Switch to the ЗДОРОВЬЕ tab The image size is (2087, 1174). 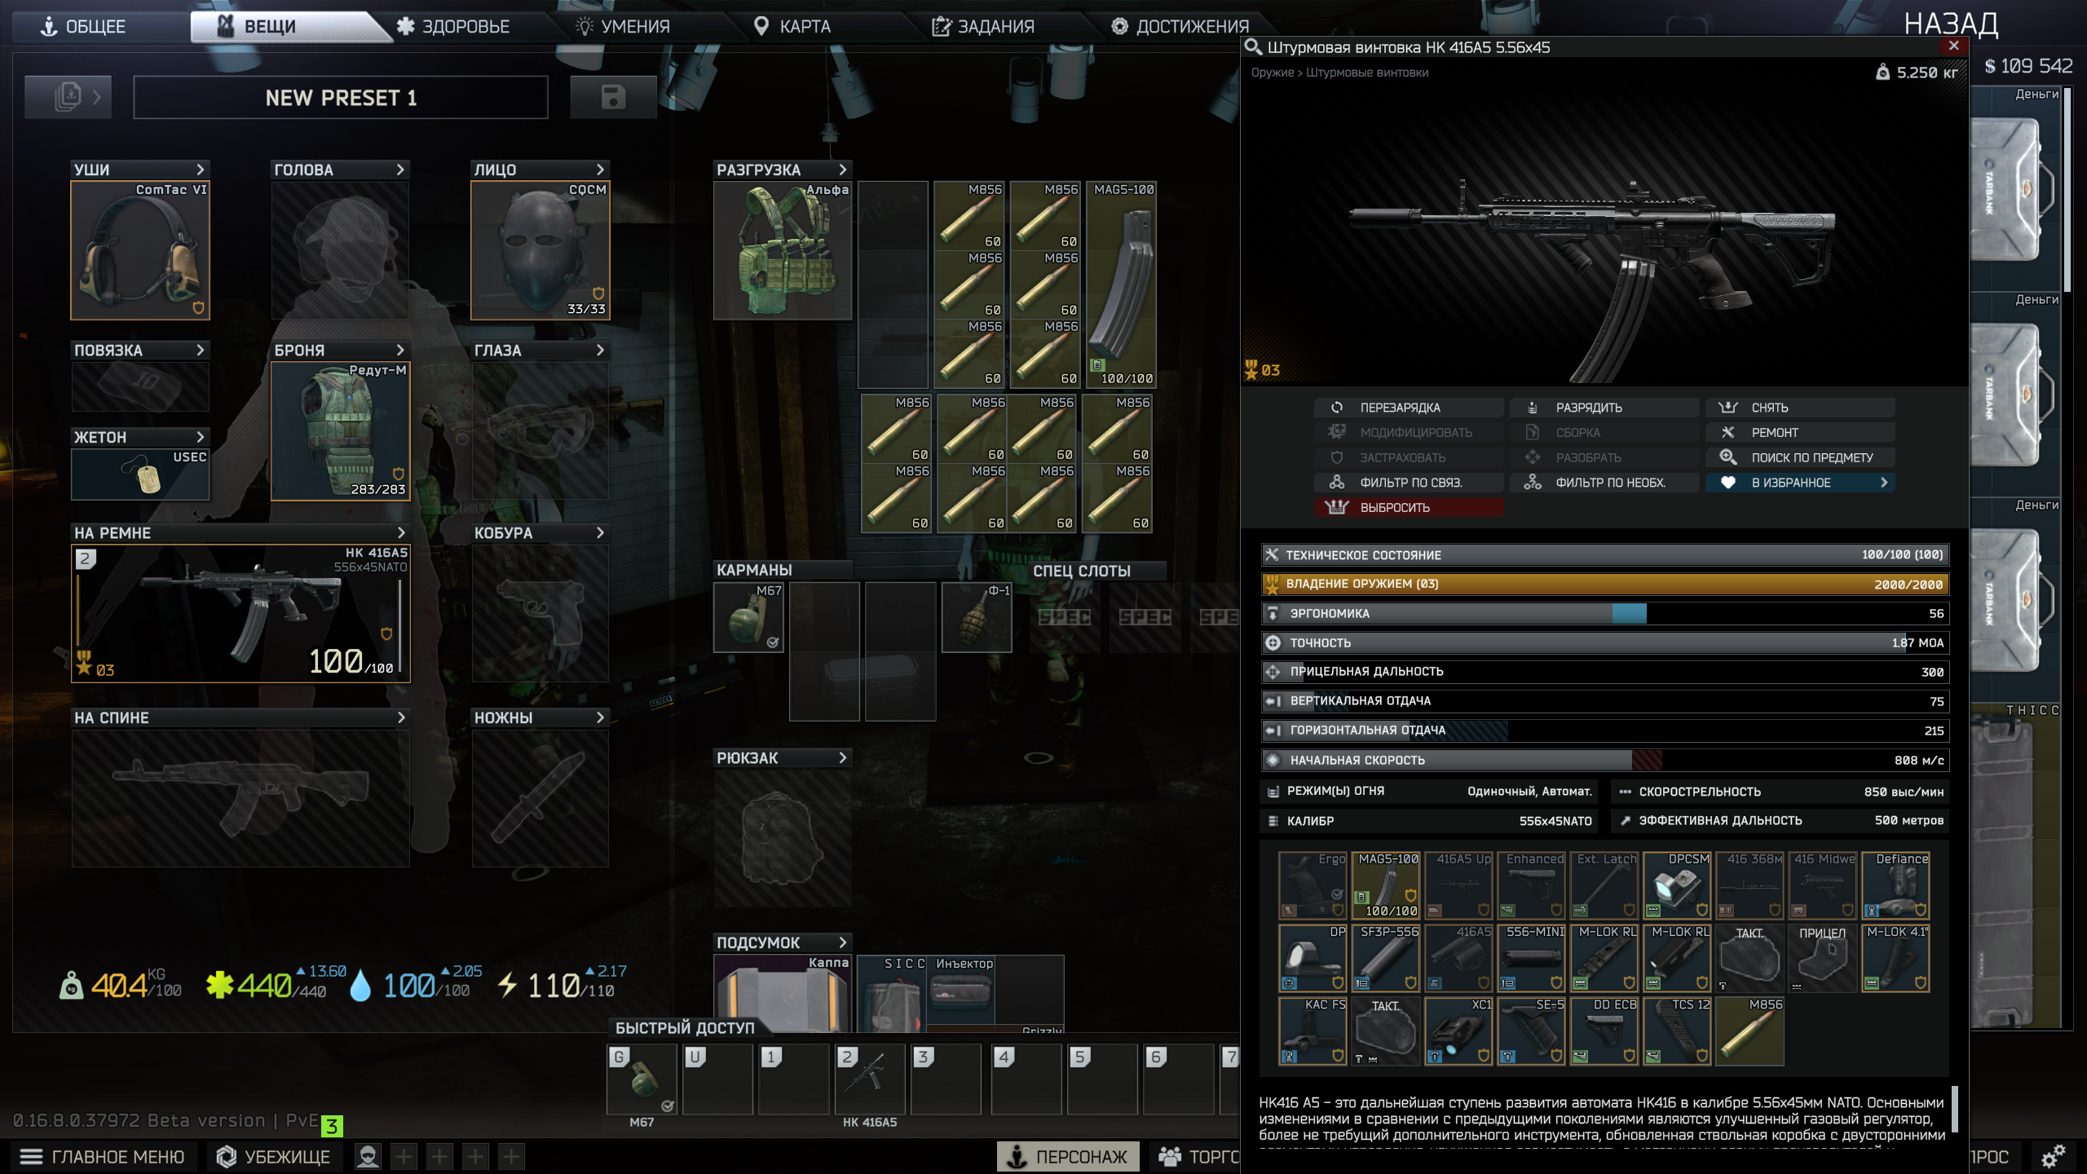coord(453,26)
